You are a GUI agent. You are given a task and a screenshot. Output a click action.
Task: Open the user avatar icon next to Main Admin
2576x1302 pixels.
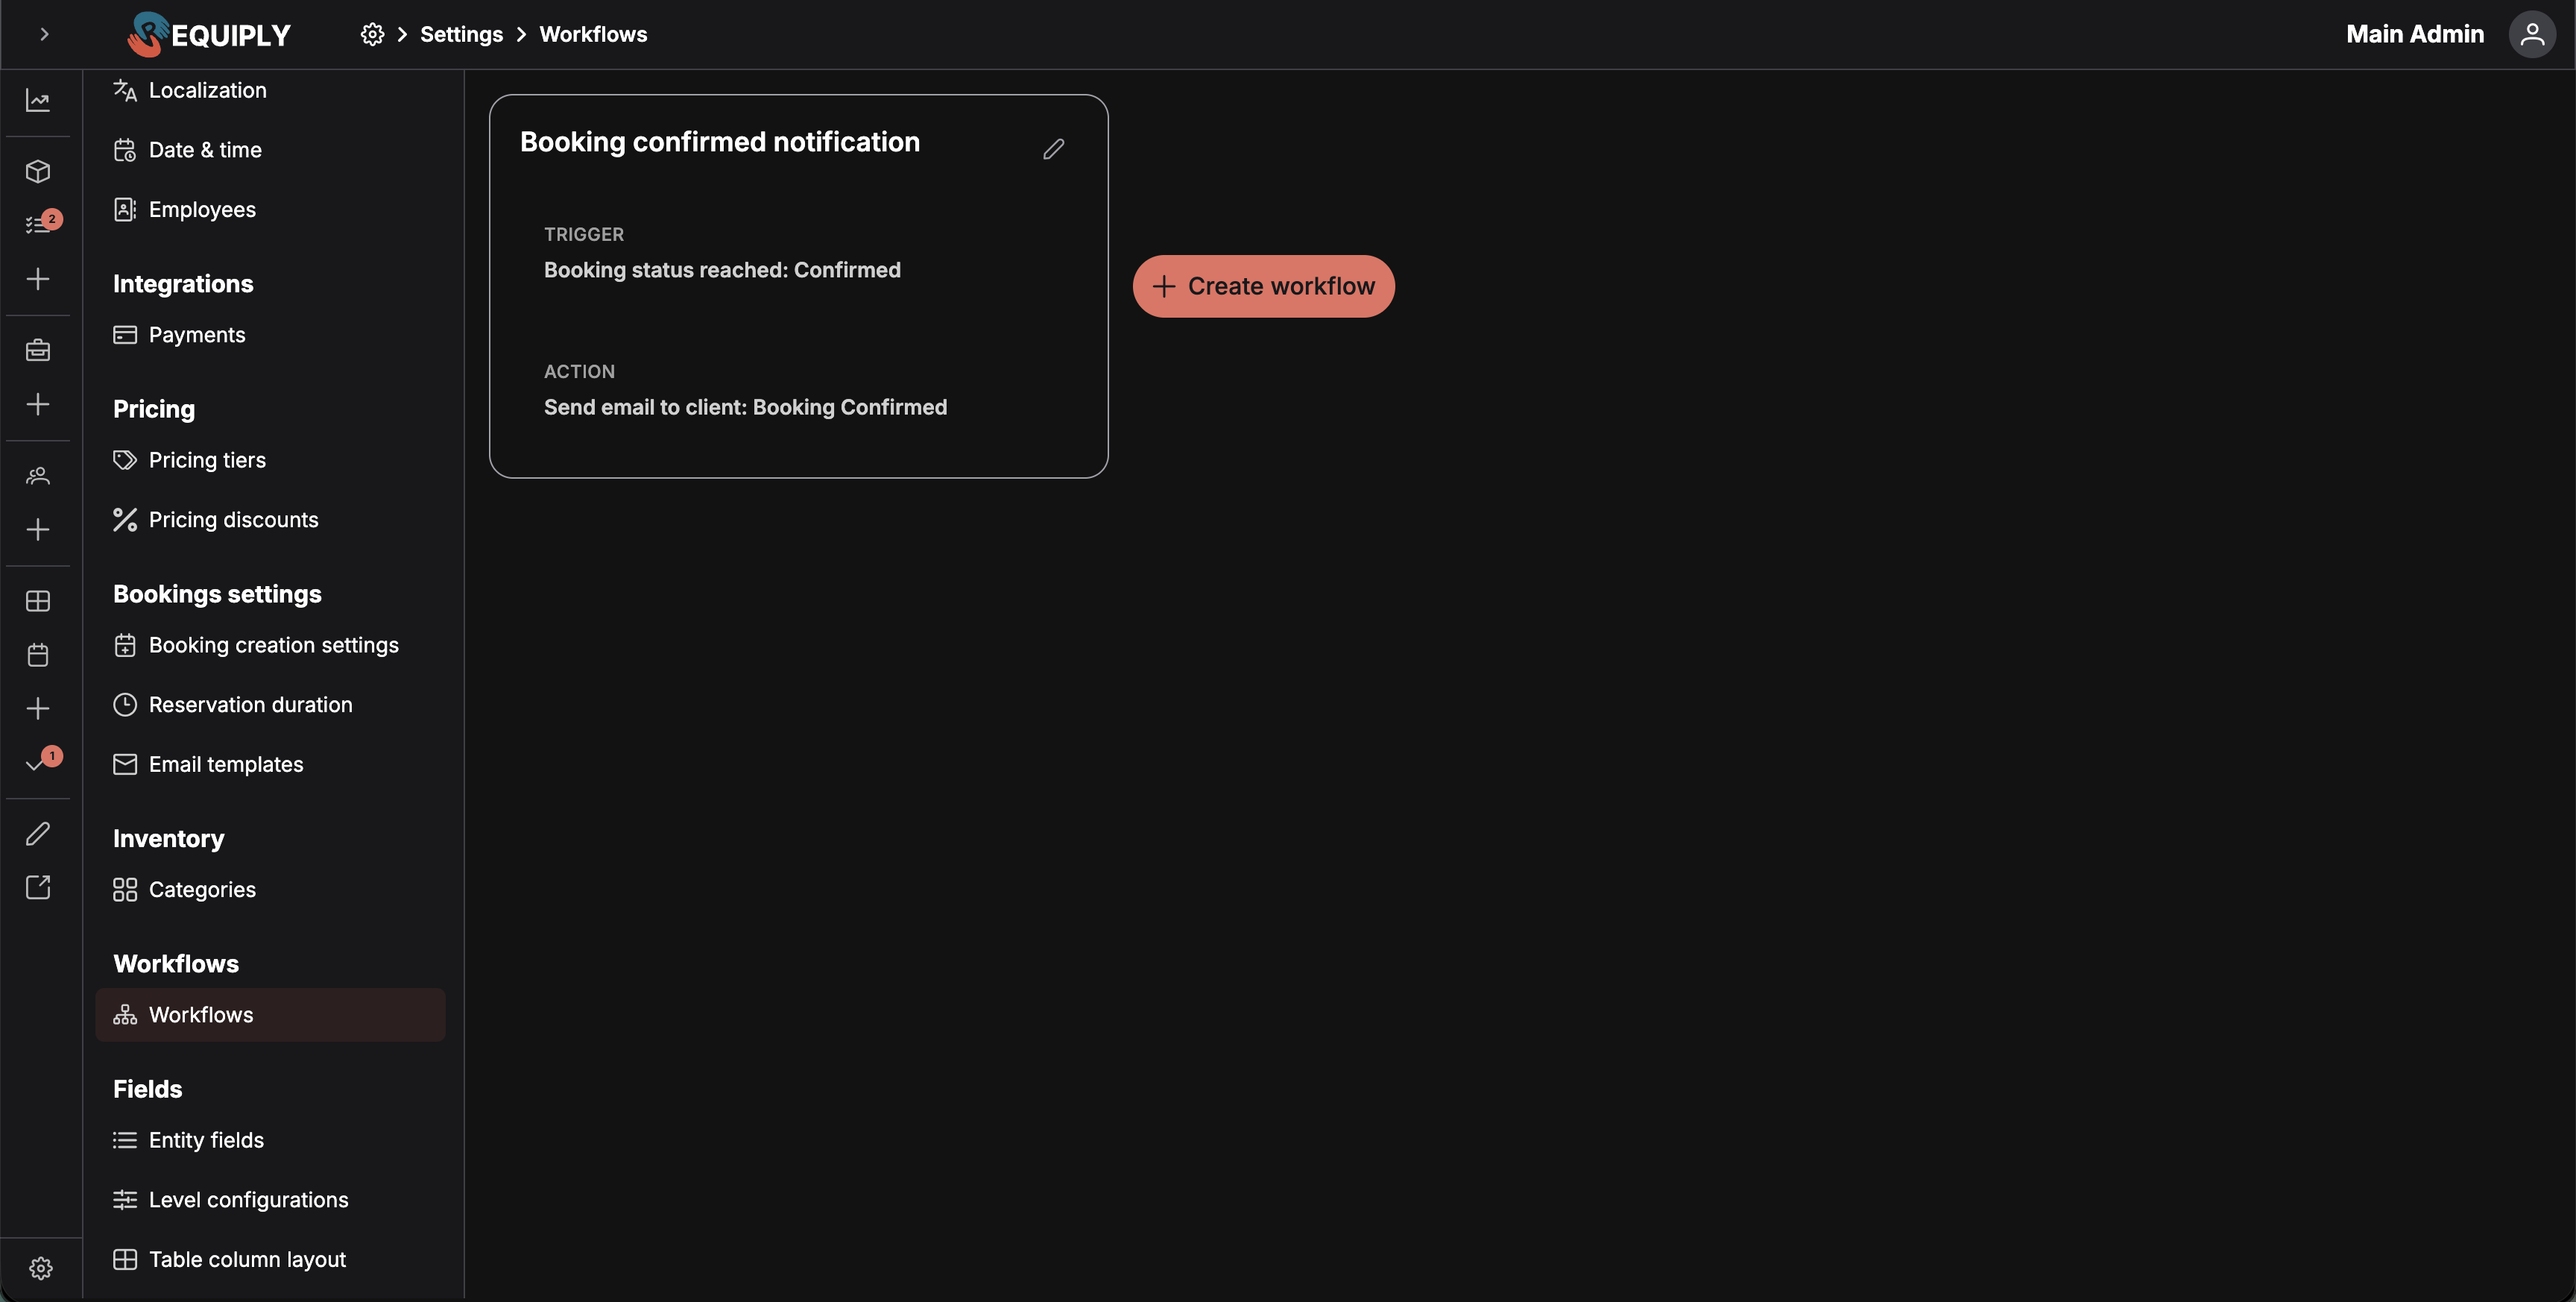pyautogui.click(x=2532, y=34)
